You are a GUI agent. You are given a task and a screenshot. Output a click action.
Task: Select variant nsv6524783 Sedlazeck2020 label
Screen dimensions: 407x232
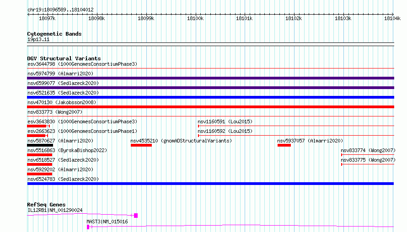click(63, 179)
